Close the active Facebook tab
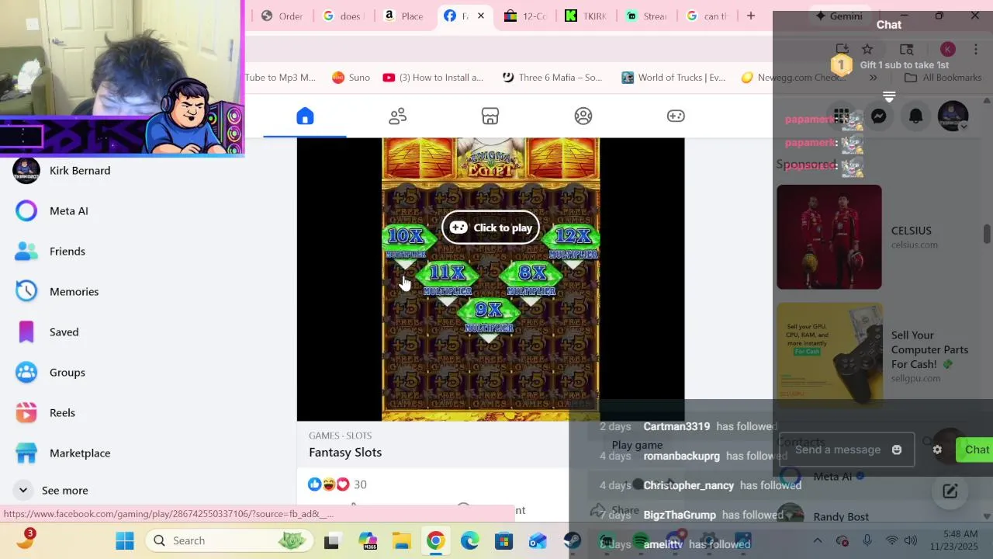This screenshot has height=559, width=993. (x=480, y=16)
